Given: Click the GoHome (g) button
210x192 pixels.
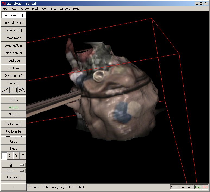Looking at the screenshot, I should [14, 131].
